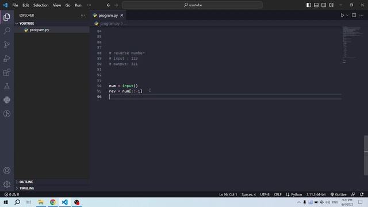Open the File menu
The image size is (368, 207).
click(x=16, y=5)
